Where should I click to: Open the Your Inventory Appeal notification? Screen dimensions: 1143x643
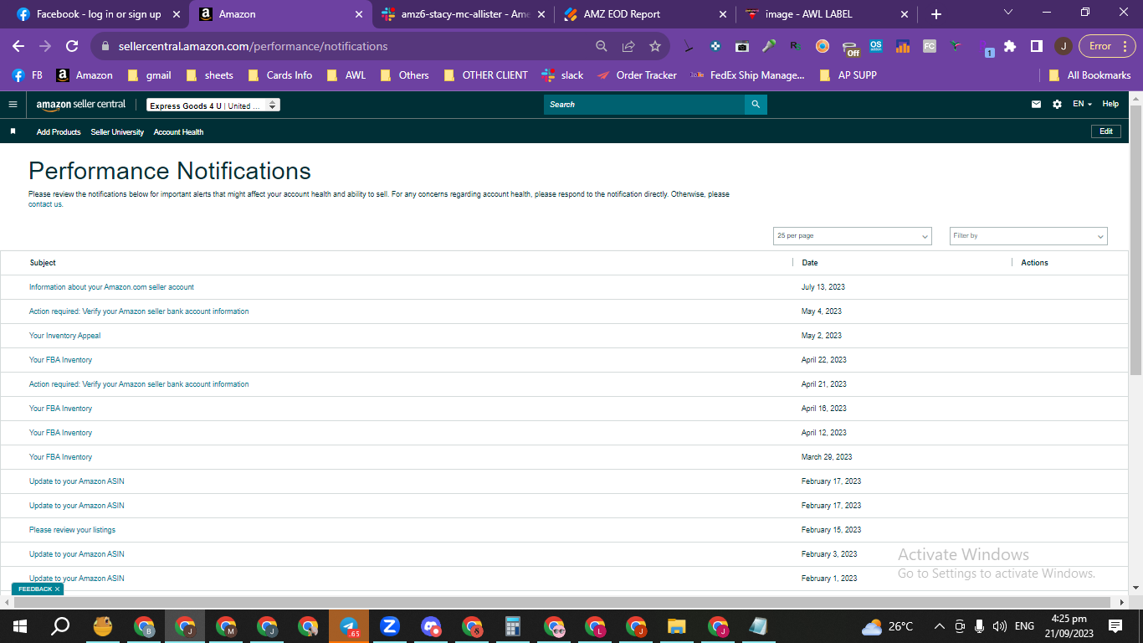tap(64, 336)
